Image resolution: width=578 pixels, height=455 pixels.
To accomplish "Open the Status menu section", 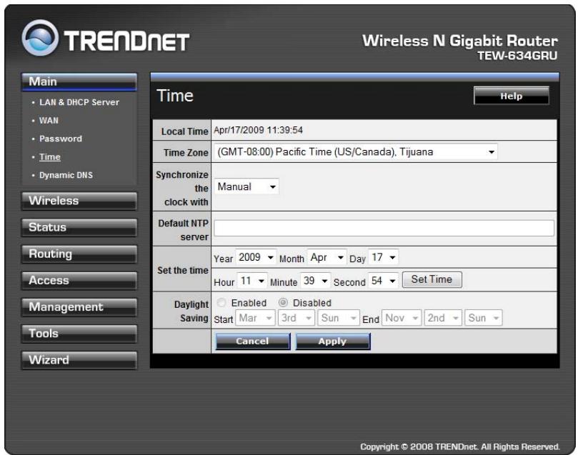I will tap(79, 227).
